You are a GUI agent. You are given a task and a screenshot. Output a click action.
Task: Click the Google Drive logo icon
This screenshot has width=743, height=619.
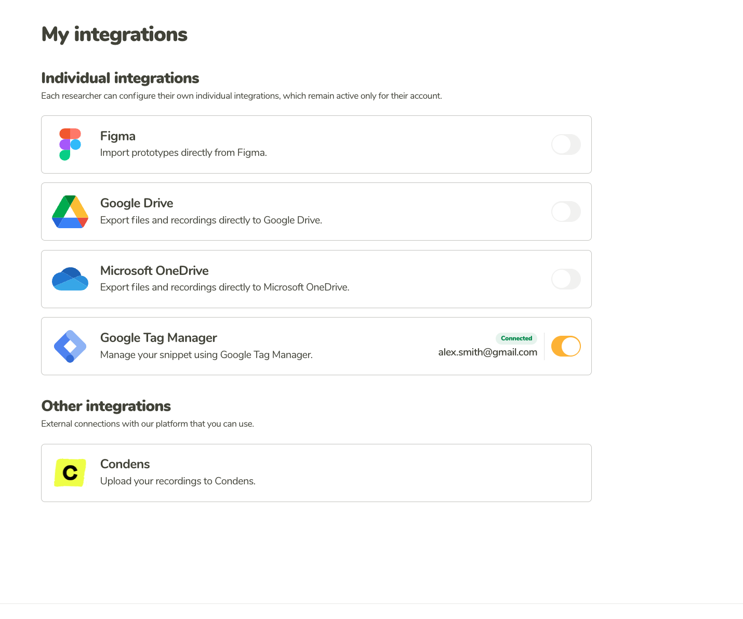pyautogui.click(x=70, y=212)
